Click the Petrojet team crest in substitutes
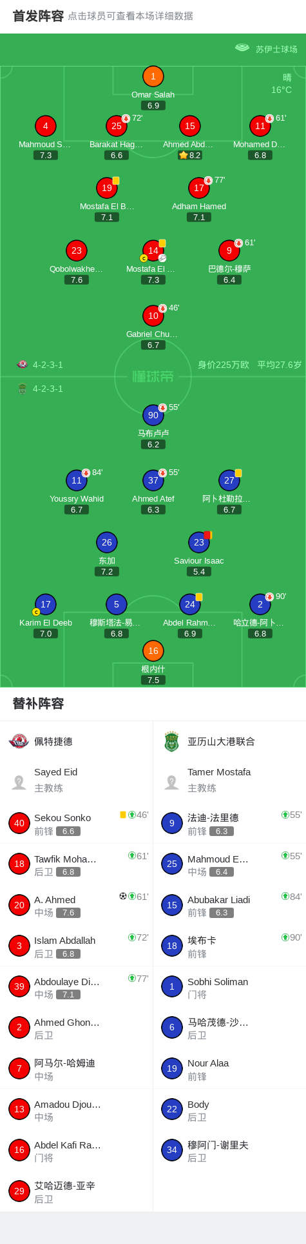Viewport: 306px width, 1244px height. coord(19,741)
